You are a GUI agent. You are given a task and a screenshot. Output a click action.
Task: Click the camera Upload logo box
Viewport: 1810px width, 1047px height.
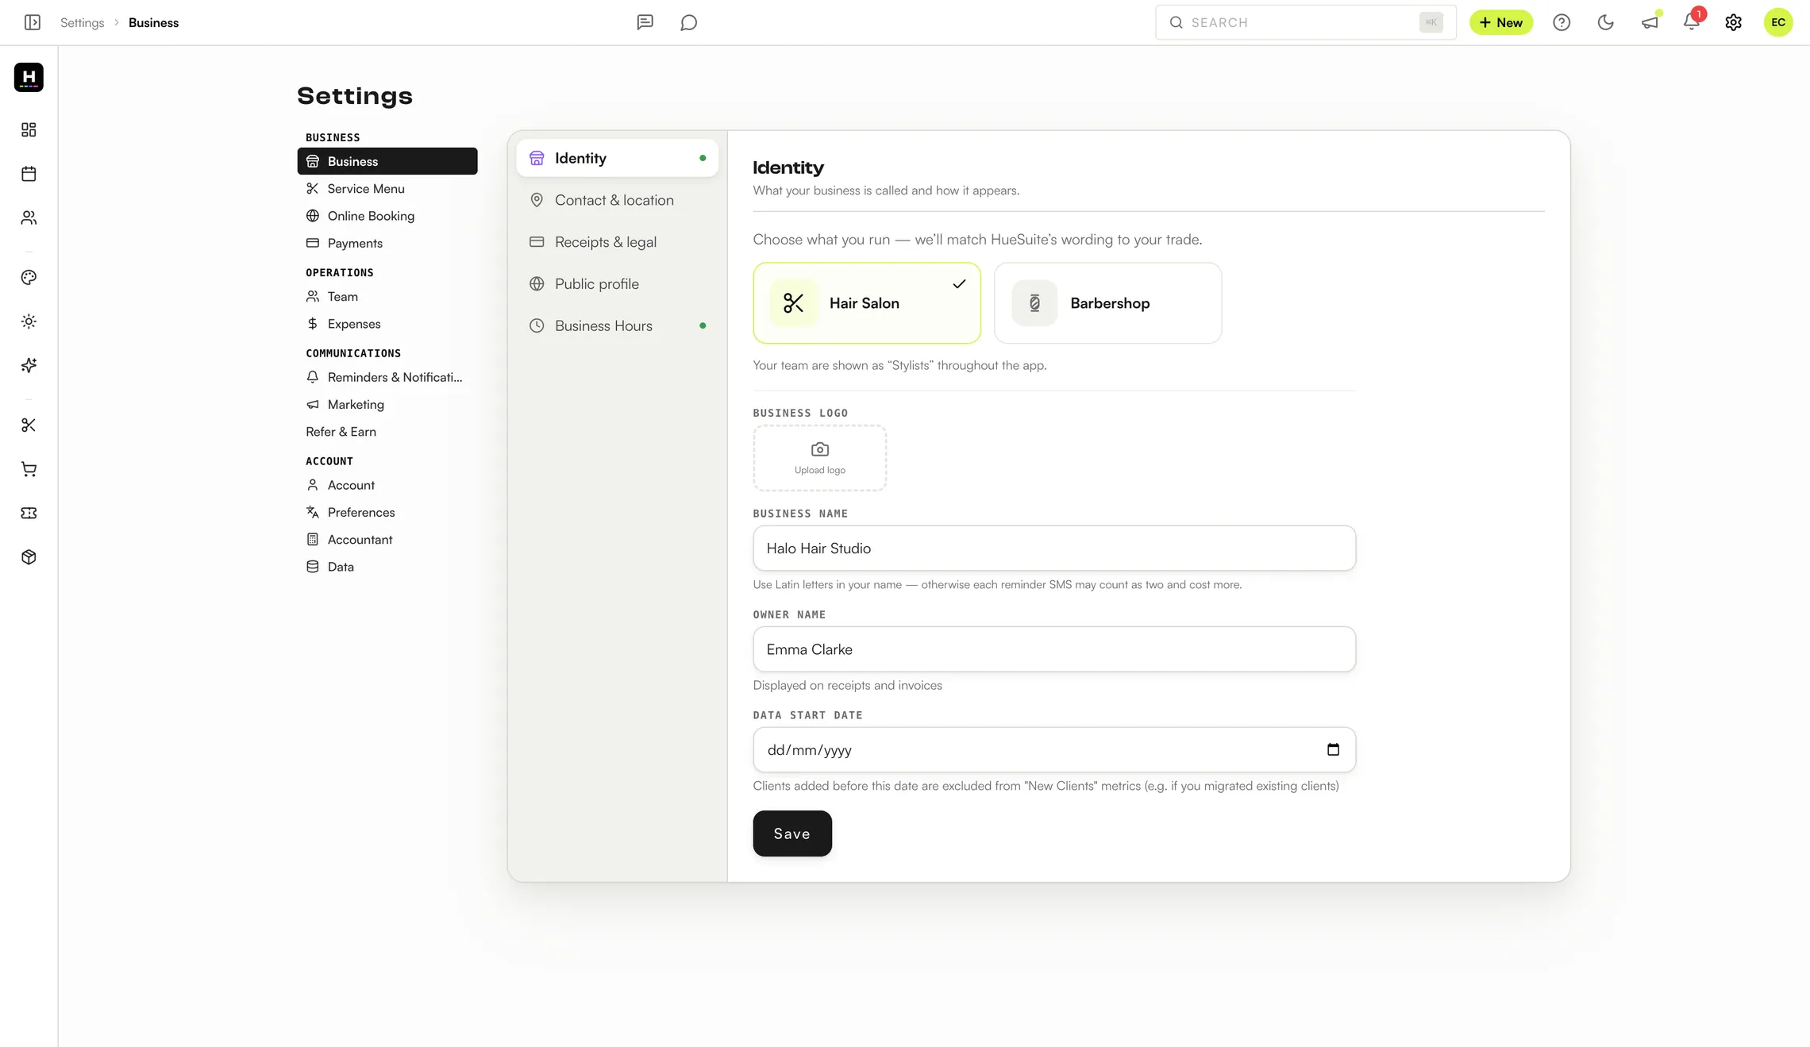[x=820, y=458]
